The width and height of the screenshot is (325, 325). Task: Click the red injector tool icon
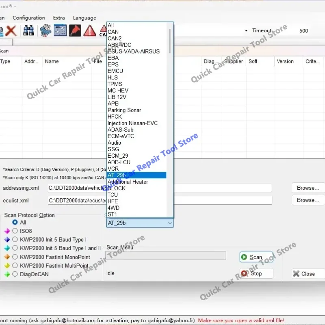75,30
